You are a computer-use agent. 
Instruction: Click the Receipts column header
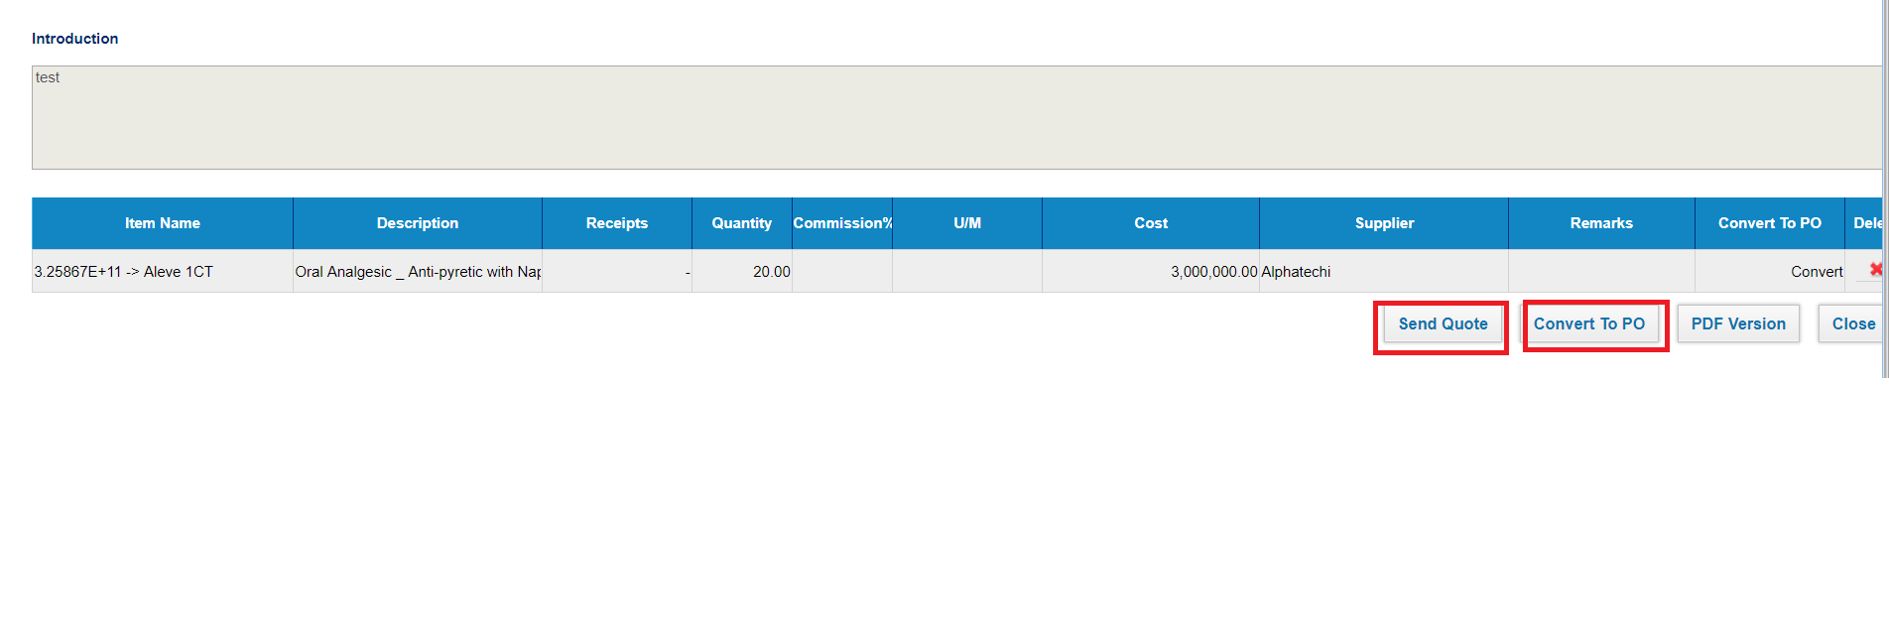(x=617, y=223)
